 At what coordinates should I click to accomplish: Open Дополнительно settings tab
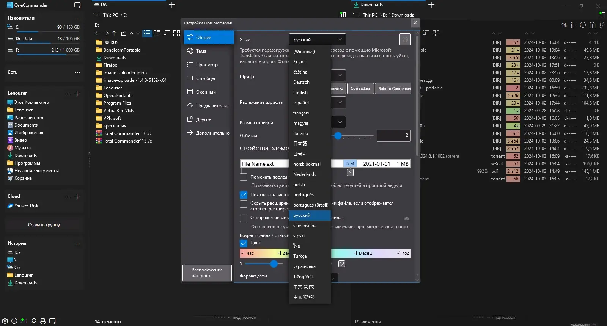pos(209,133)
